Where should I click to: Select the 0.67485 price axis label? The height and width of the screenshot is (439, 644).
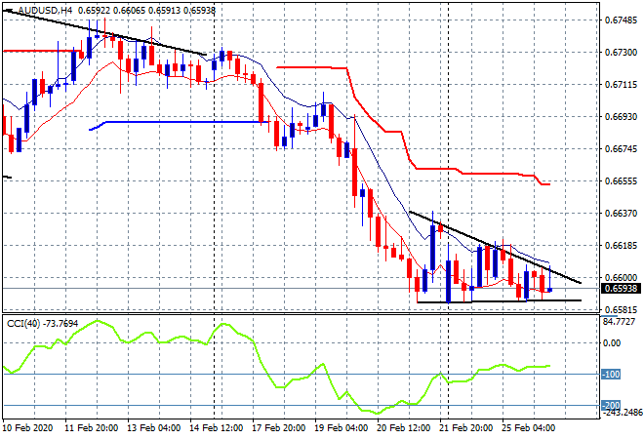622,20
